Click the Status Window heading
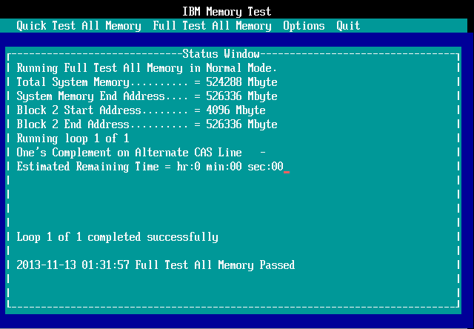This screenshot has height=329, width=474. click(221, 54)
